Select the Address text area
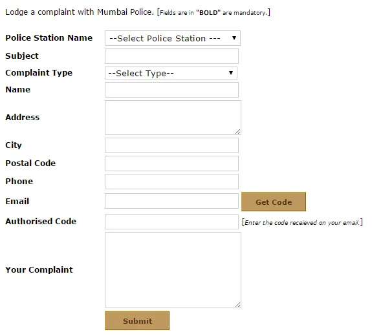 tap(173, 118)
